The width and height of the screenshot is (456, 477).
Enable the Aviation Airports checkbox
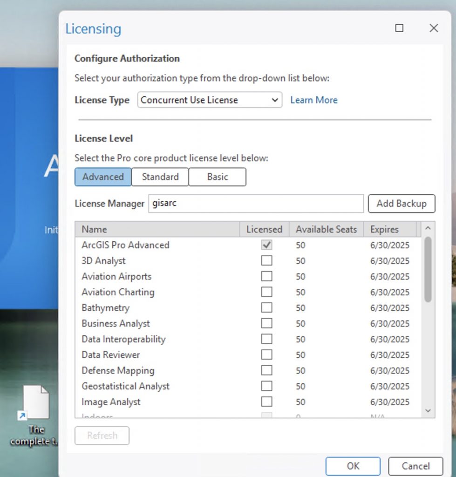click(x=267, y=276)
